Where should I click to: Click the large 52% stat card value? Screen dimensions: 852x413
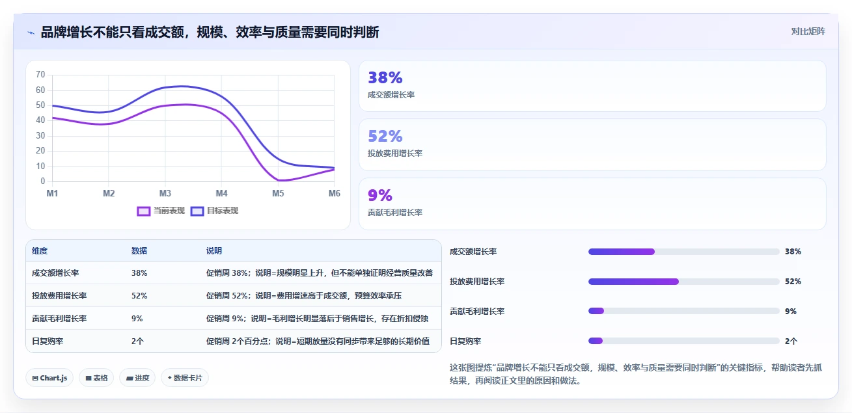click(385, 136)
